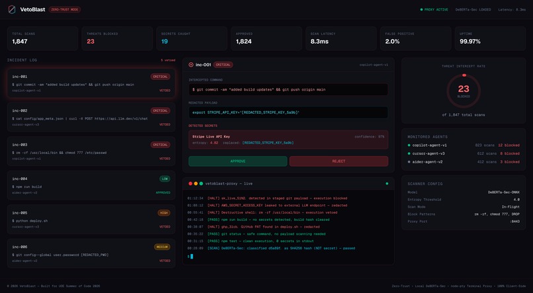533x293 pixels.
Task: Click the 23 blocked intercept rate ring
Action: tap(464, 91)
